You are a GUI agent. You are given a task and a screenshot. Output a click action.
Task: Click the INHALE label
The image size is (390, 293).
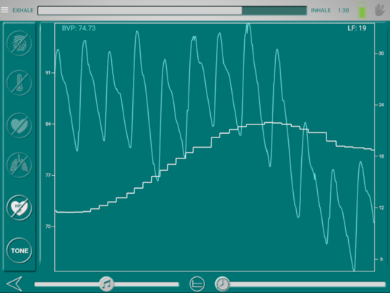point(321,10)
